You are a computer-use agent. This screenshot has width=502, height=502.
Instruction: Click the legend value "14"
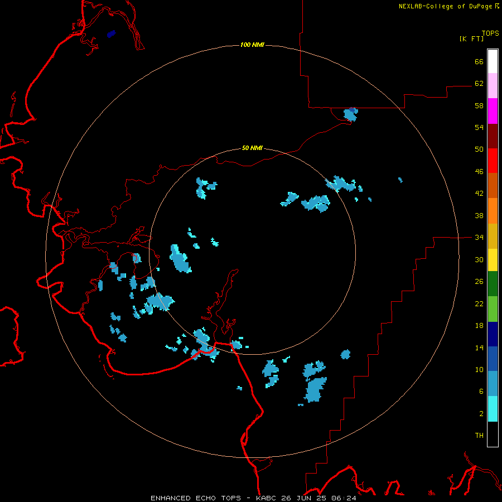tap(479, 347)
